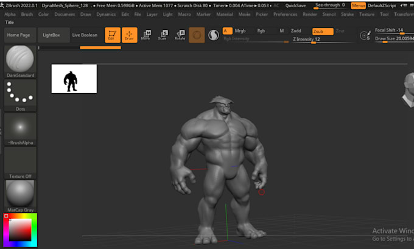
Task: Click the Title label
Action: pyautogui.click(x=10, y=23)
